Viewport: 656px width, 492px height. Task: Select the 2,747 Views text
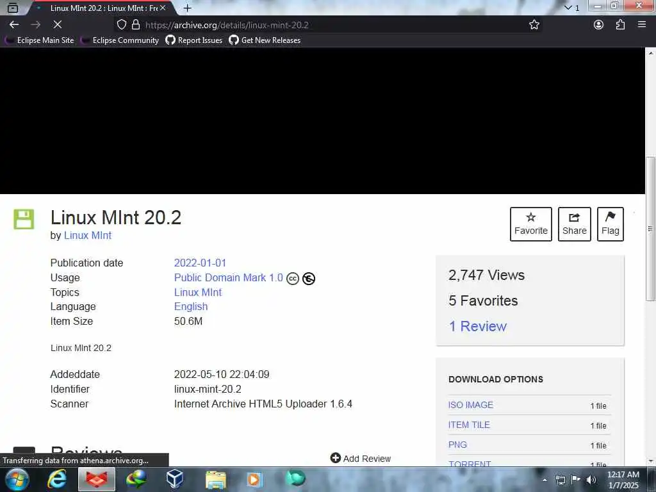click(x=486, y=275)
